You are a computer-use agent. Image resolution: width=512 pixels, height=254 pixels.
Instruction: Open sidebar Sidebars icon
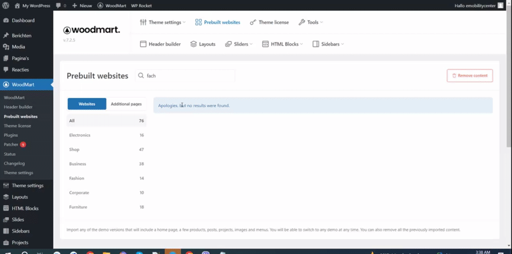point(6,231)
